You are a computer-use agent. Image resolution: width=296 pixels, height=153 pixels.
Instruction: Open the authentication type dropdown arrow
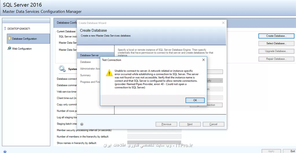pos(221,81)
